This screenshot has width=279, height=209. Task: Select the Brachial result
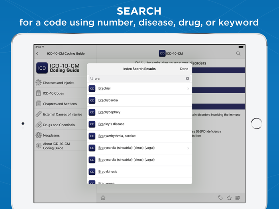[139, 88]
